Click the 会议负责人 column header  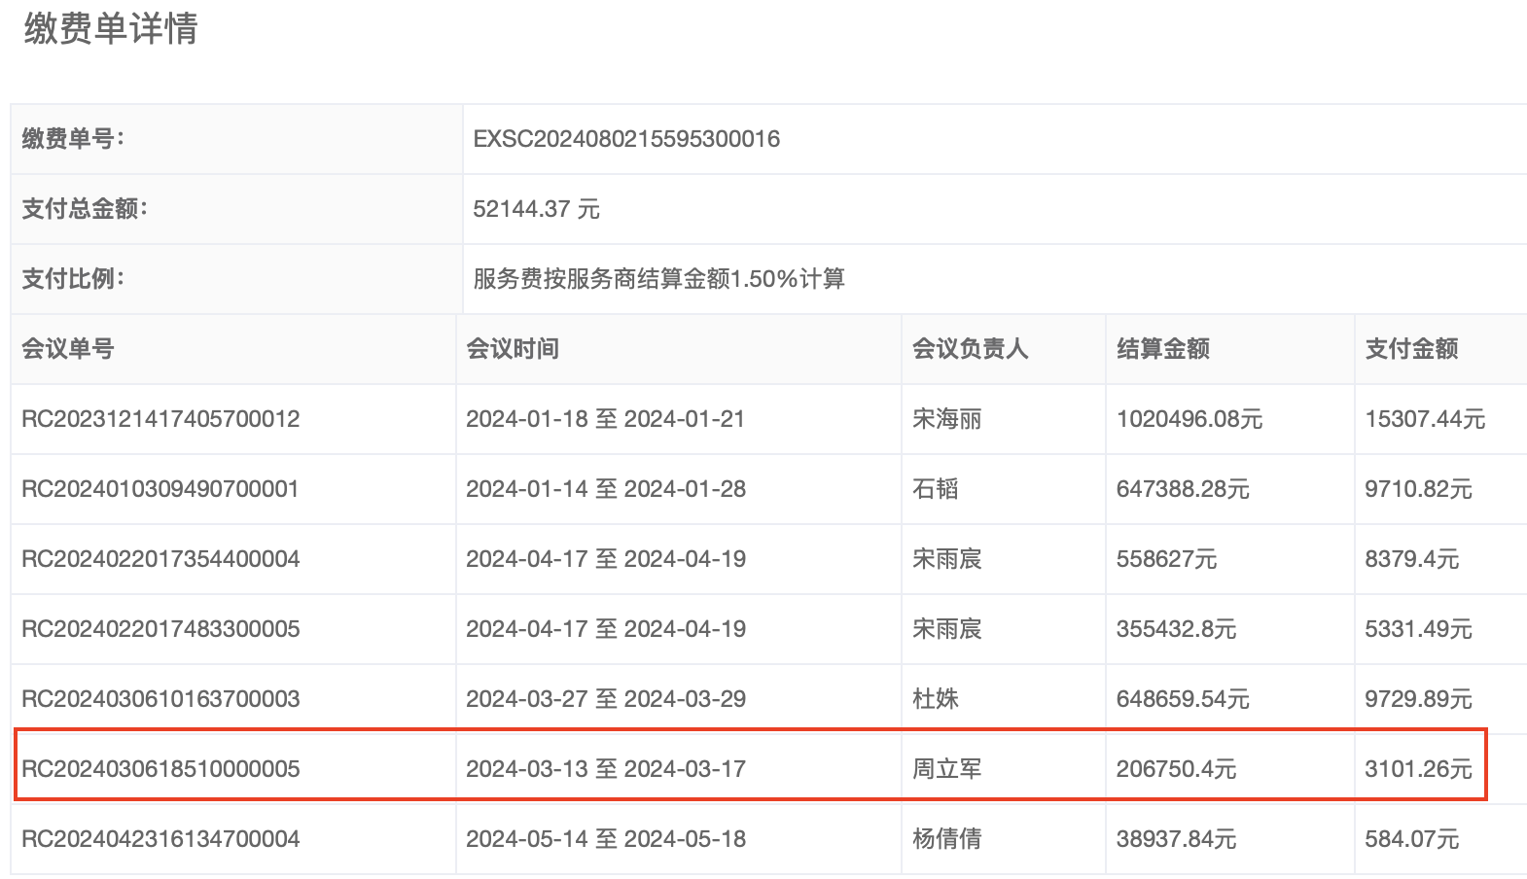(970, 349)
